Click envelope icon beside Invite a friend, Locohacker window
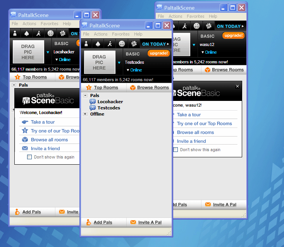284x247 pixels. tap(25, 148)
